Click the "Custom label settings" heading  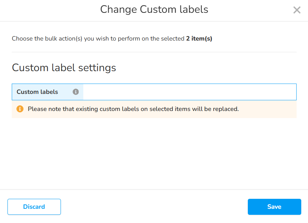(x=64, y=68)
